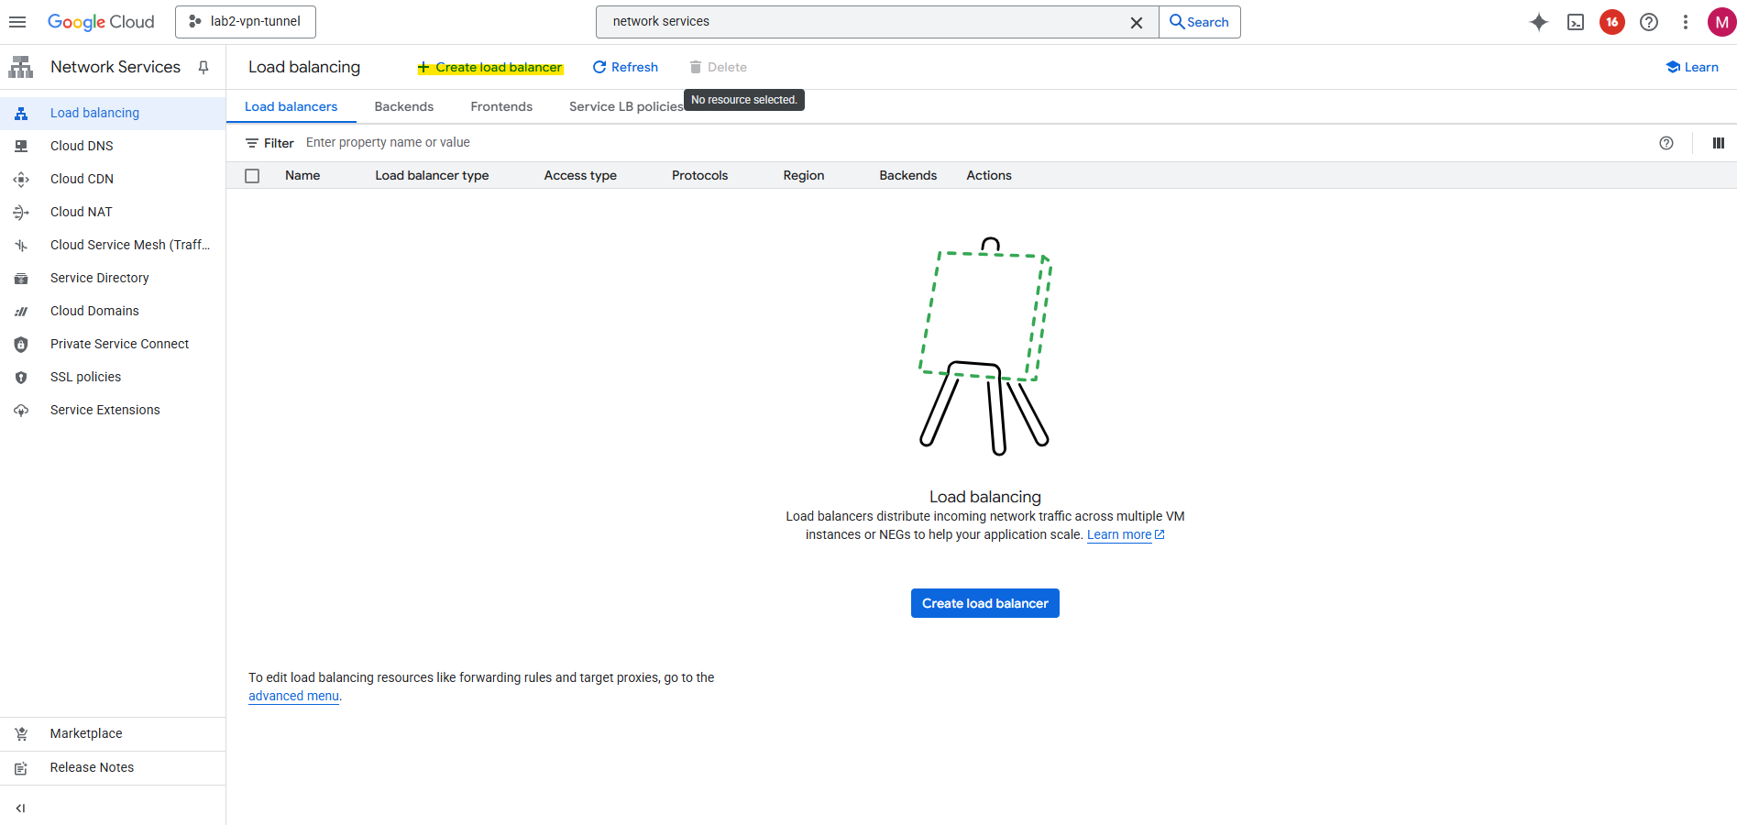1737x825 pixels.
Task: Open notifications badge showing 16
Action: pyautogui.click(x=1612, y=22)
